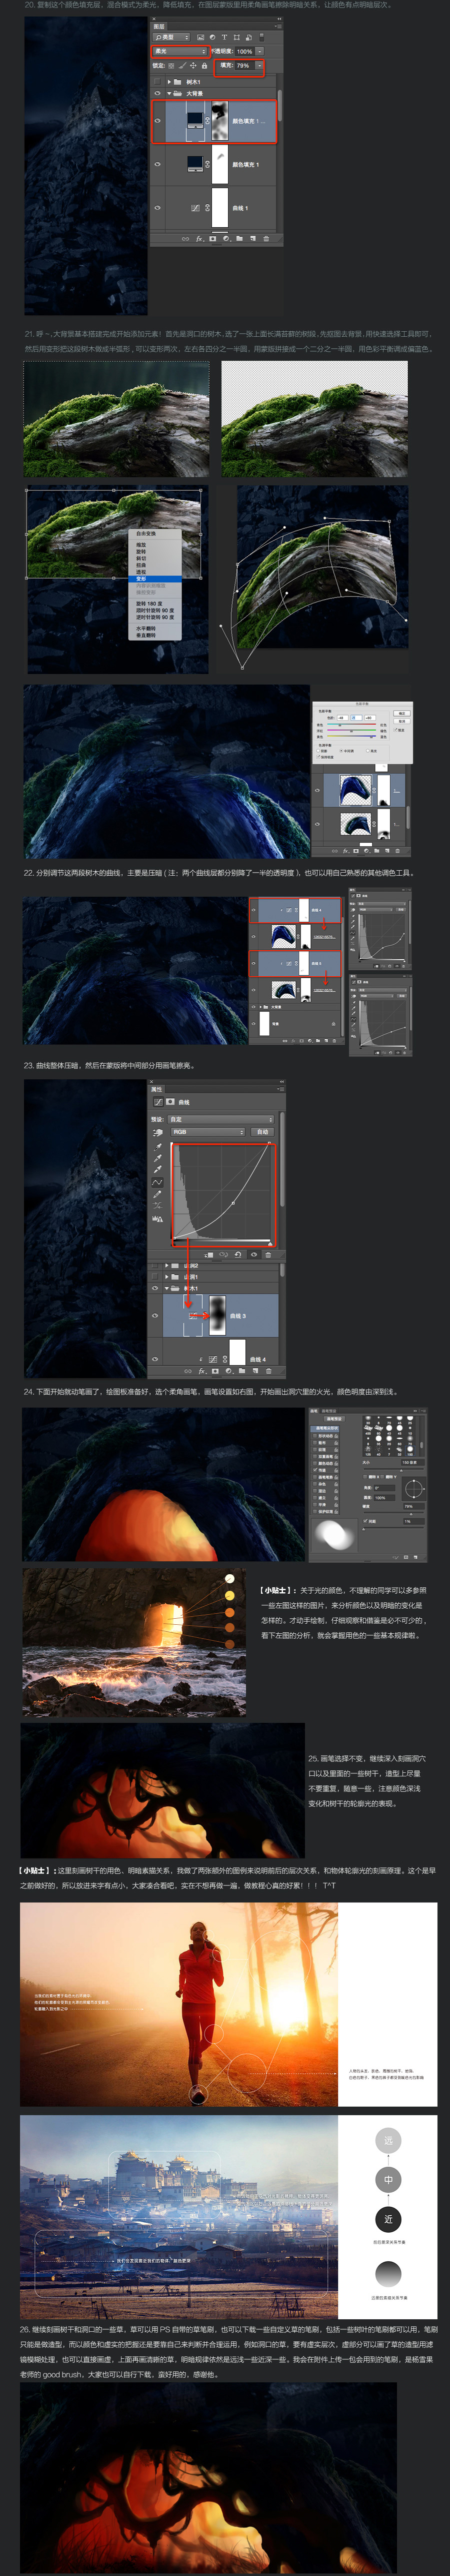Hide the 曲线 4 layer

[155, 1359]
